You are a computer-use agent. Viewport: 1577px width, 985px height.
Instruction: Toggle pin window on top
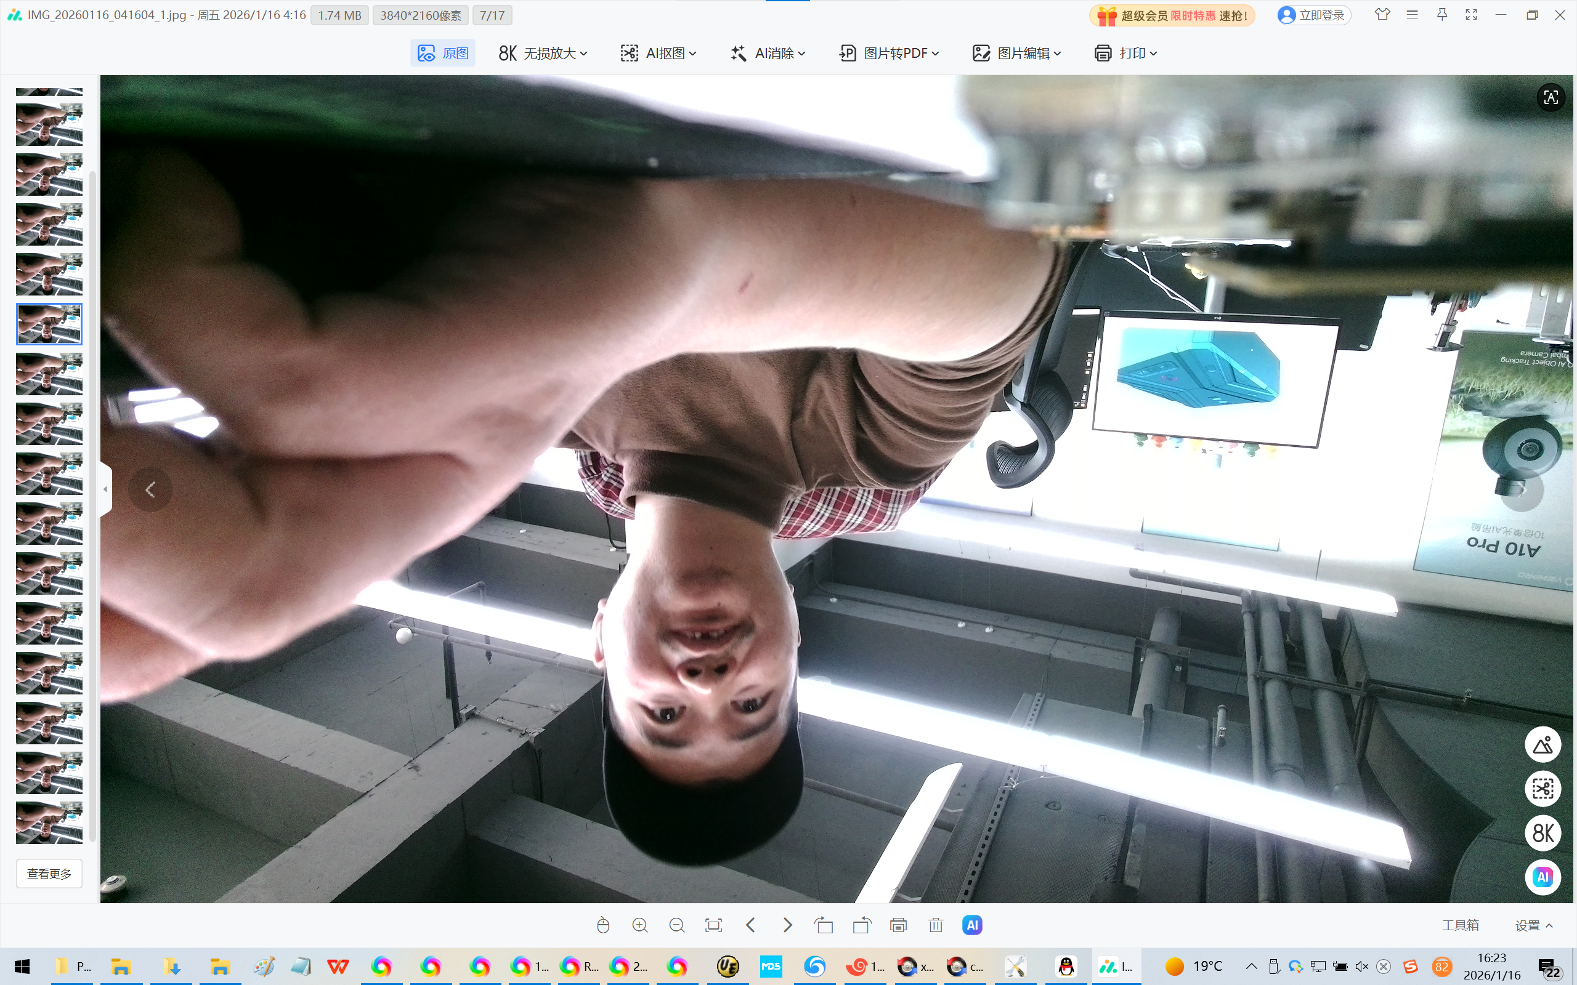(1442, 15)
